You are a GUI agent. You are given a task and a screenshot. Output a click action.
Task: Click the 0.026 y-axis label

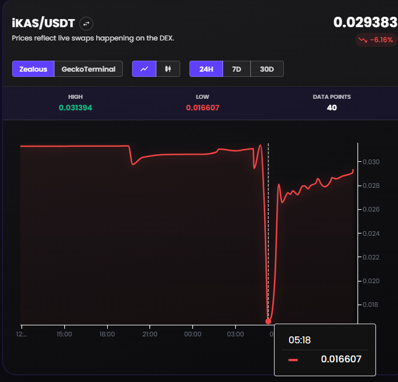click(371, 209)
